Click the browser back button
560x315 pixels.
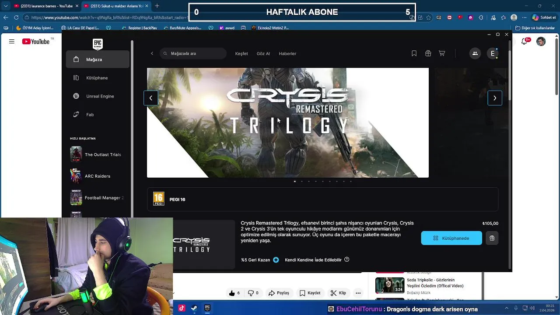tap(6, 17)
